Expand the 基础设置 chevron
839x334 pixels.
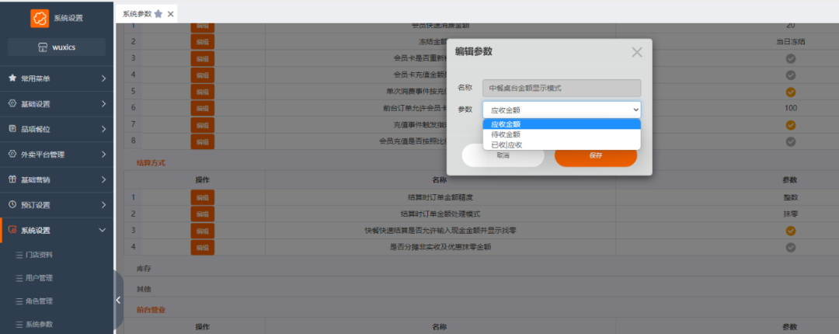pyautogui.click(x=103, y=103)
